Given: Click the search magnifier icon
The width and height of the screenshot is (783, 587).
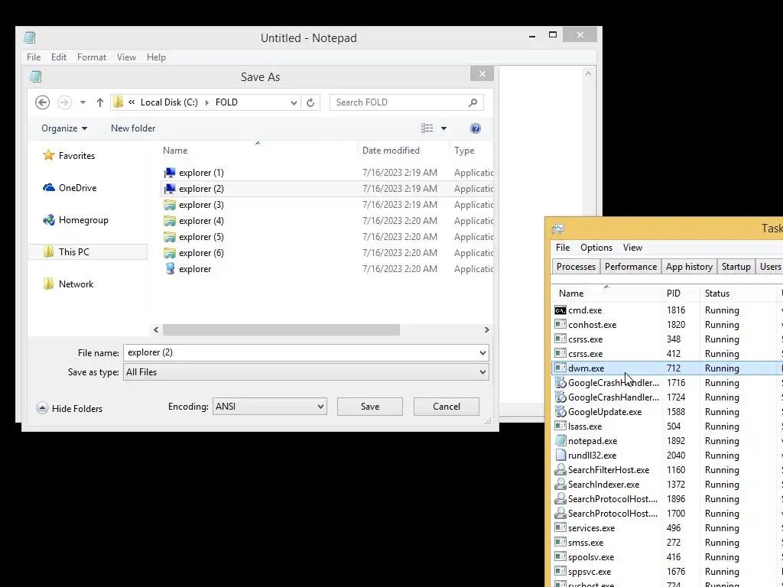Looking at the screenshot, I should 473,102.
